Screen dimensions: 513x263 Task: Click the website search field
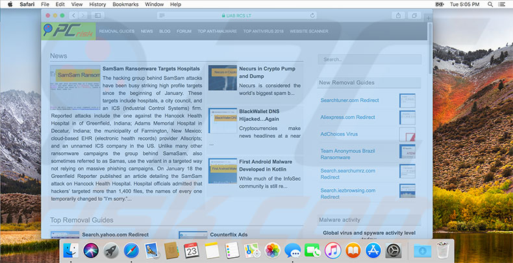(369, 60)
